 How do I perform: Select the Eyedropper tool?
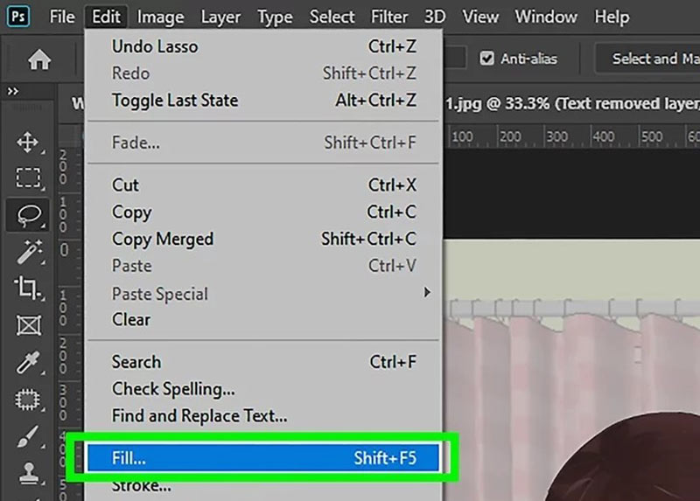[28, 363]
